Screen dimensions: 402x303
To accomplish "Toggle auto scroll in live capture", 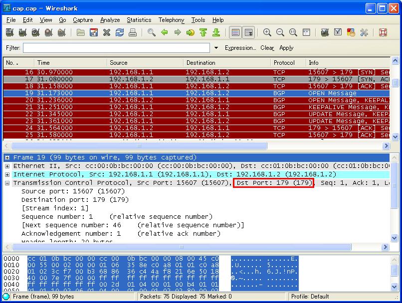I will 248,32.
